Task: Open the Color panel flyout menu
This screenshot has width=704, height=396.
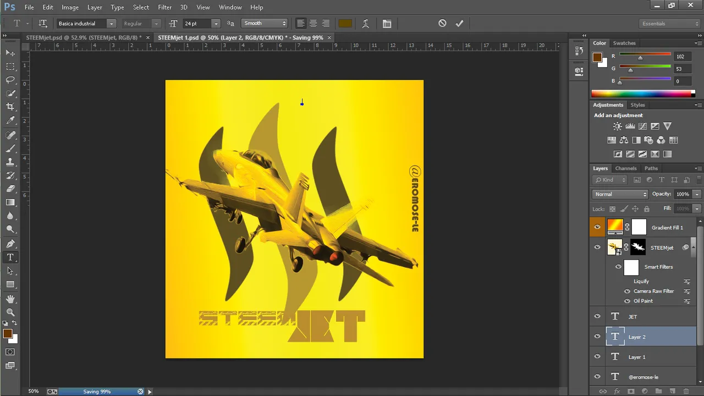Action: 697,43
